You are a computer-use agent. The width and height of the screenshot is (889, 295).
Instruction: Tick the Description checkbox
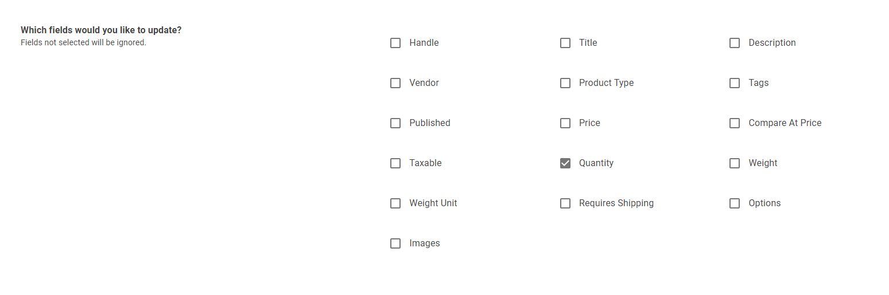[x=735, y=43]
